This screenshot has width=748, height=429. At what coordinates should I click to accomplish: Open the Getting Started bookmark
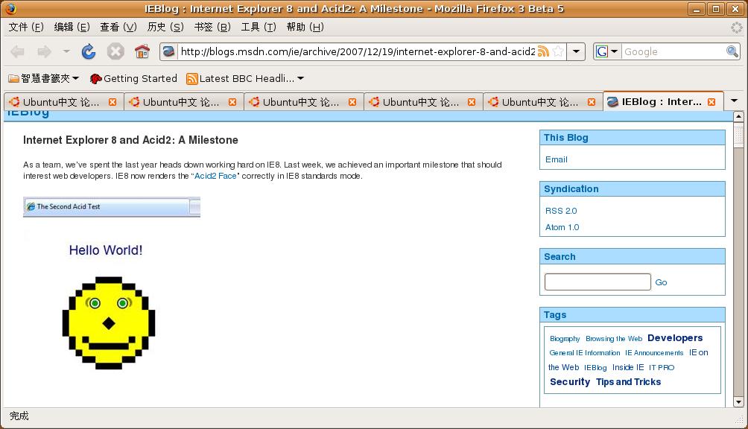click(133, 78)
